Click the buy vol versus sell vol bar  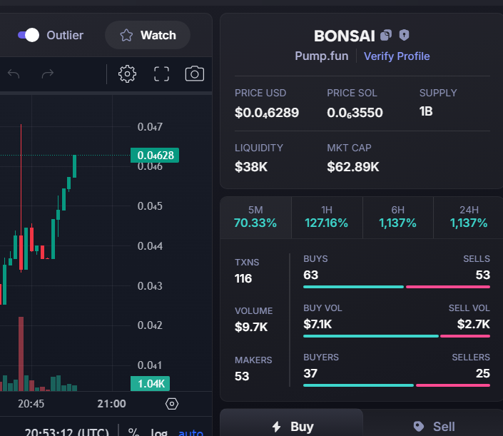[397, 336]
